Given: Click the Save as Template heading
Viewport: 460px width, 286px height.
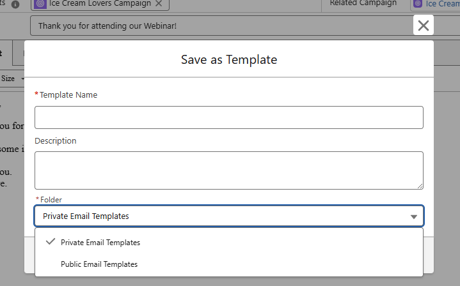Looking at the screenshot, I should (229, 60).
